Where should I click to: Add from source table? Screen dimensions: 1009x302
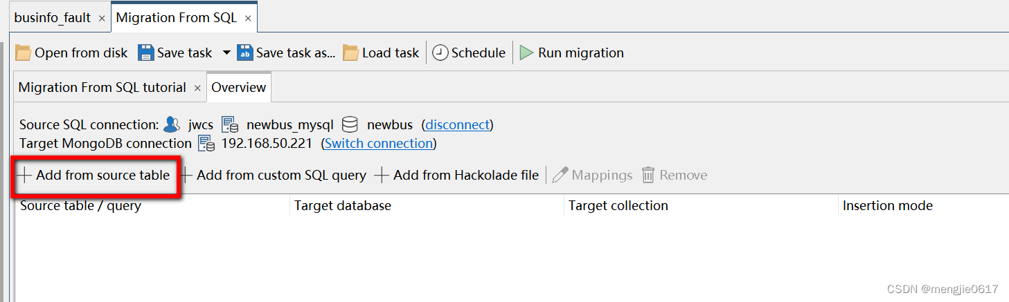[94, 175]
